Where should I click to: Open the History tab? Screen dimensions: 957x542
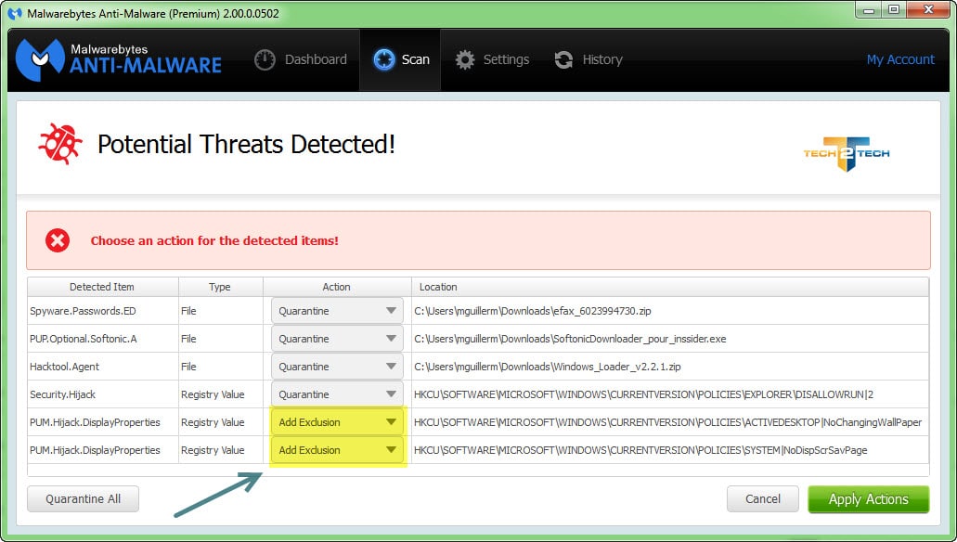pyautogui.click(x=588, y=59)
